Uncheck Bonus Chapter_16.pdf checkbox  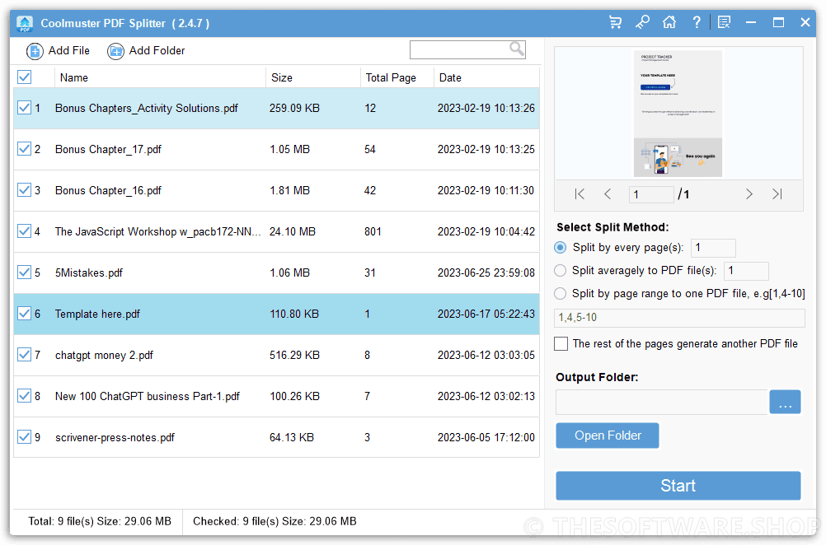coord(24,190)
